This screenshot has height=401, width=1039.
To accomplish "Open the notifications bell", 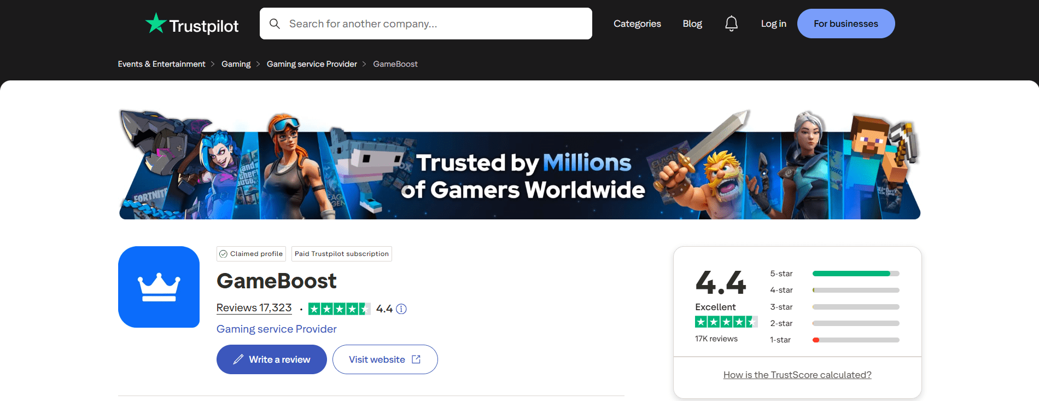I will pyautogui.click(x=731, y=24).
